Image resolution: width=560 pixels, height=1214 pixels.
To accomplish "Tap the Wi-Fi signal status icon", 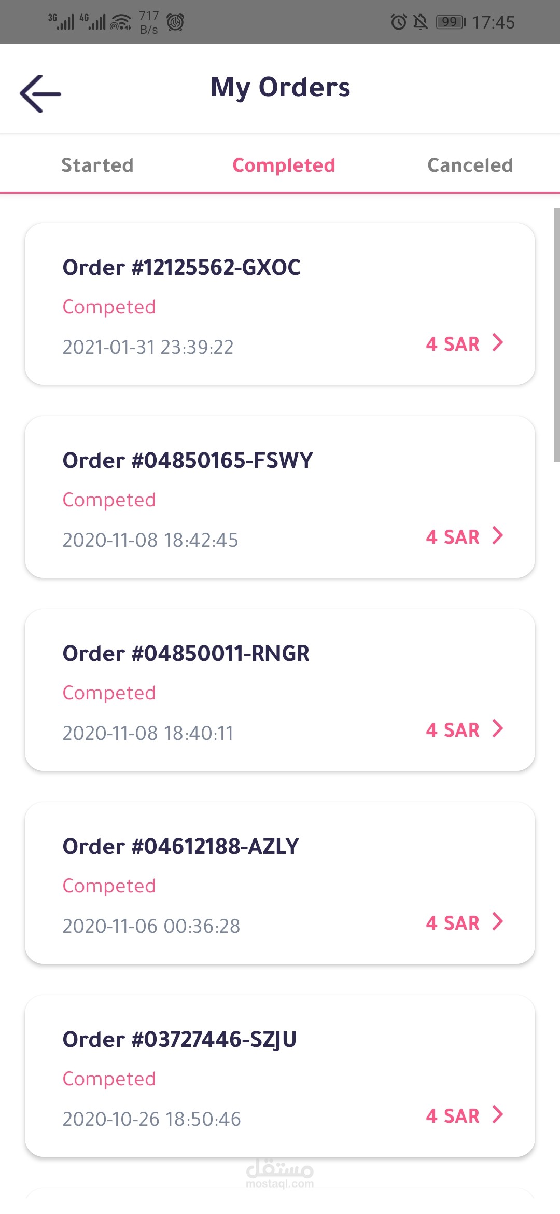I will (x=121, y=22).
